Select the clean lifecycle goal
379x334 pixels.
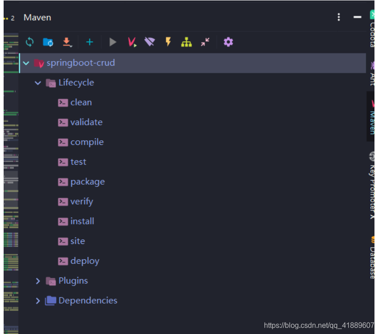coord(81,102)
